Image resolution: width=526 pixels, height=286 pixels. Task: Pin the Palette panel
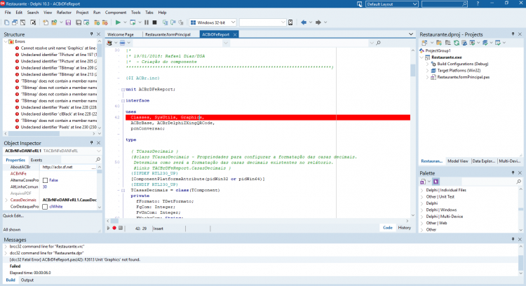click(x=513, y=173)
